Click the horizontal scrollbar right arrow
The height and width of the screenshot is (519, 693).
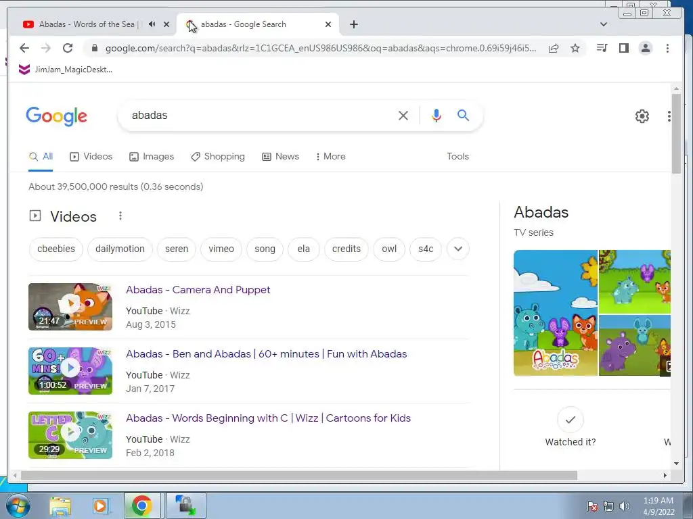click(665, 475)
